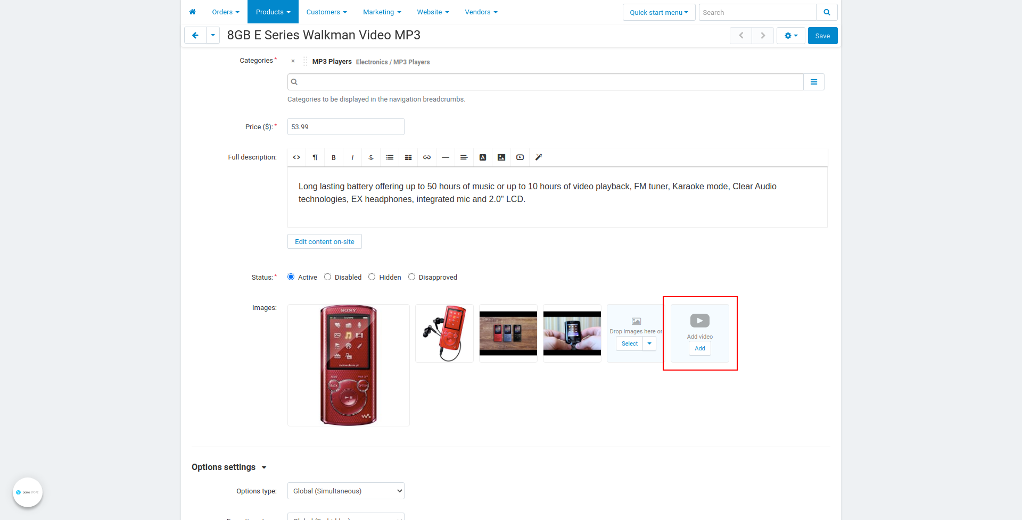Toggle italic formatting
This screenshot has width=1022, height=520.
tap(352, 157)
